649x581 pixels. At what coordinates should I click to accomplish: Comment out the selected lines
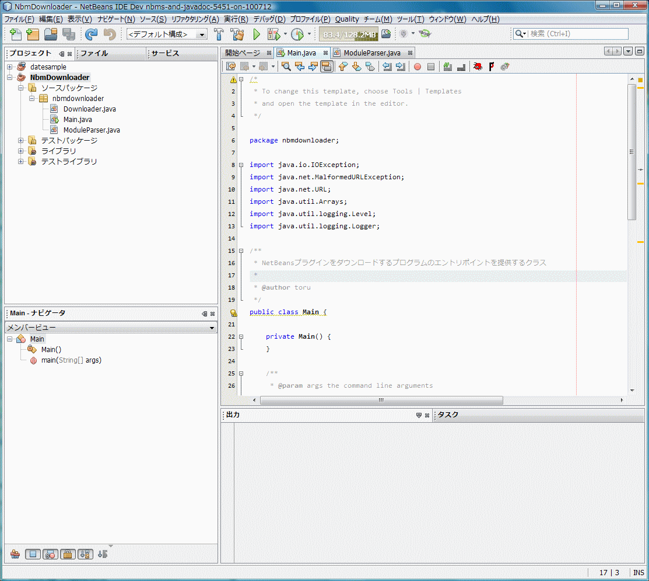click(x=447, y=67)
